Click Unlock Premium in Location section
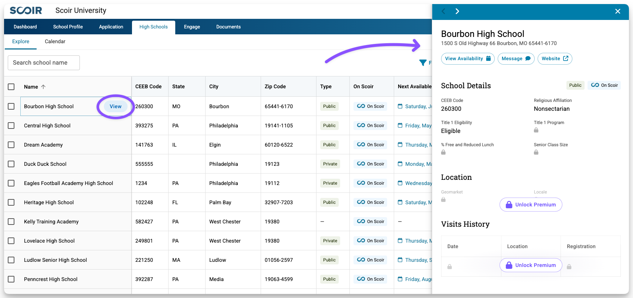Viewport: 633px width, 298px height. (x=531, y=205)
